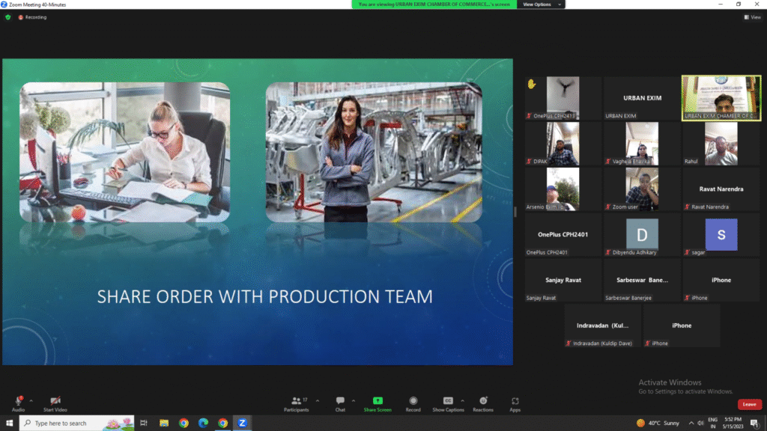Screen dimensions: 767x431
Task: Expand the audio settings arrow
Action: [31, 400]
